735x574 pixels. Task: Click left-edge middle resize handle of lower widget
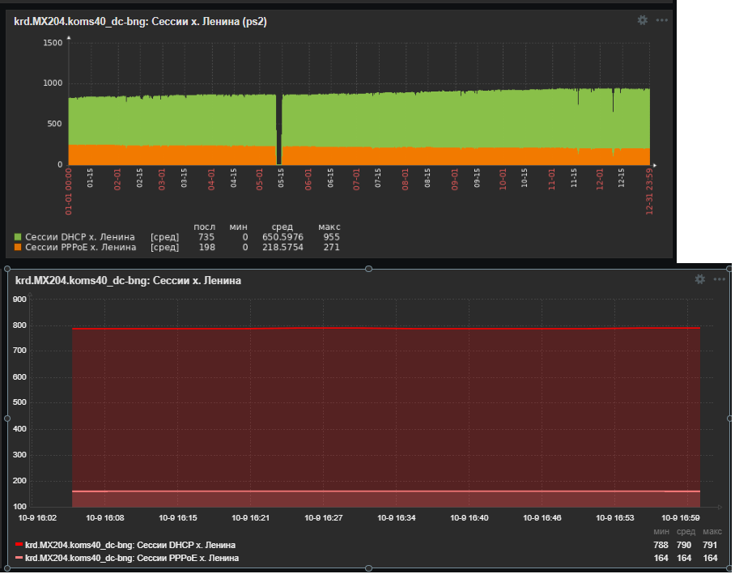click(x=7, y=418)
